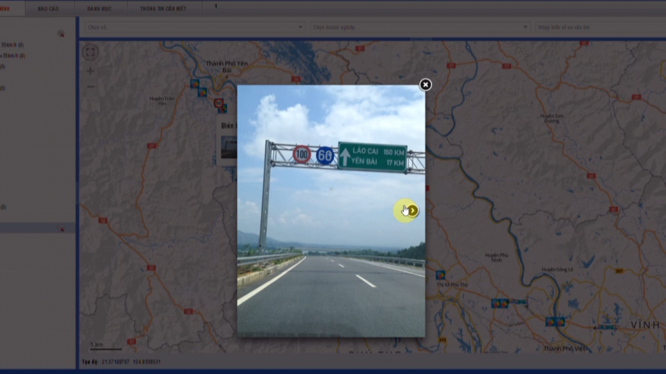666x374 pixels.
Task: Close the highway photo lightbox
Action: [425, 85]
